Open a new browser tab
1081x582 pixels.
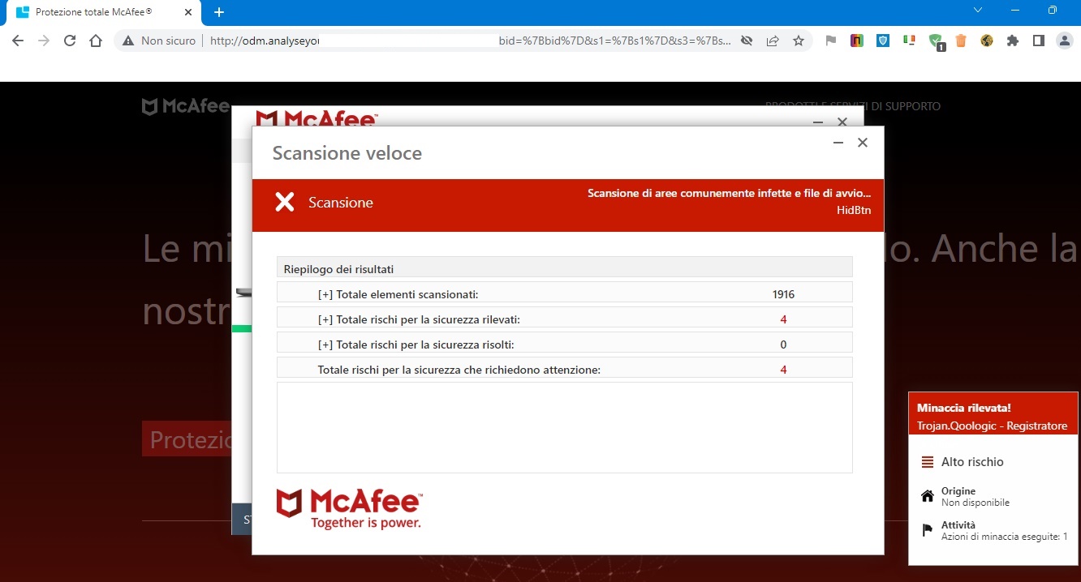click(x=219, y=12)
